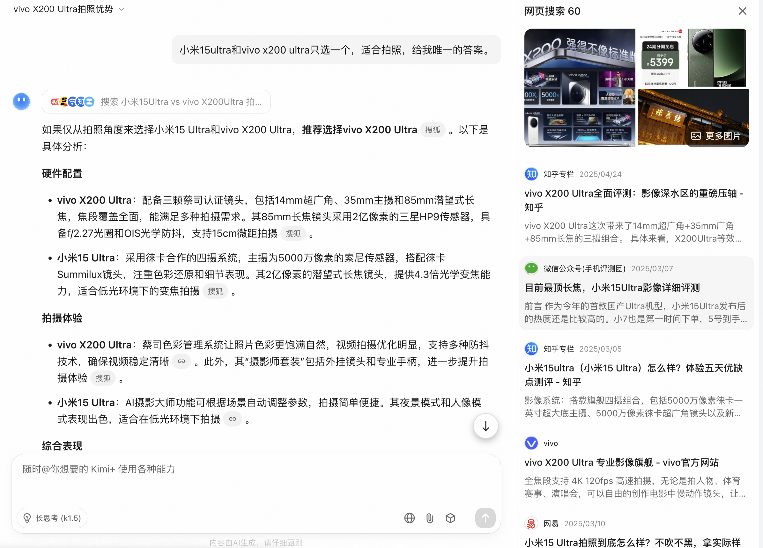Viewport: 763px width, 548px height.
Task: Click the scroll-to-bottom arrow button
Action: (x=485, y=426)
